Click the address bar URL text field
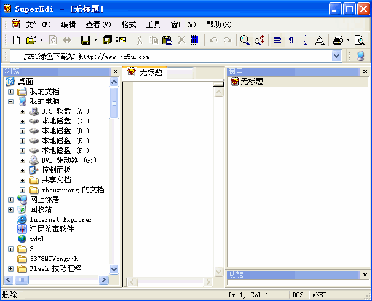The image size is (372, 301). tap(171, 57)
